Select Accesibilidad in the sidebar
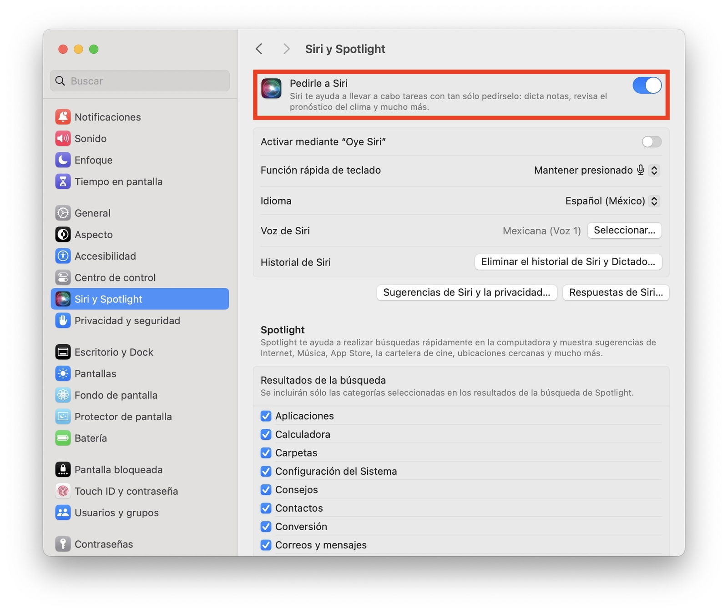The width and height of the screenshot is (728, 613). tap(140, 256)
